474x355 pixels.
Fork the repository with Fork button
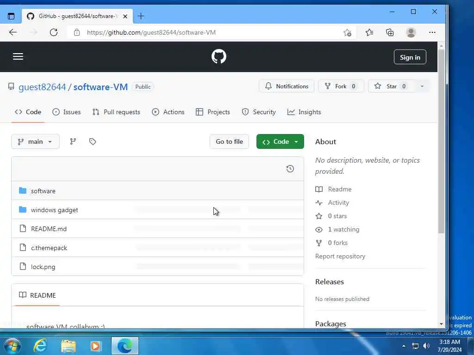[x=341, y=86]
